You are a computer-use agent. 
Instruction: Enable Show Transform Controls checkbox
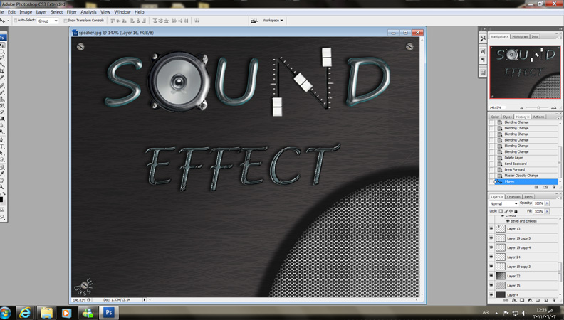tap(66, 21)
